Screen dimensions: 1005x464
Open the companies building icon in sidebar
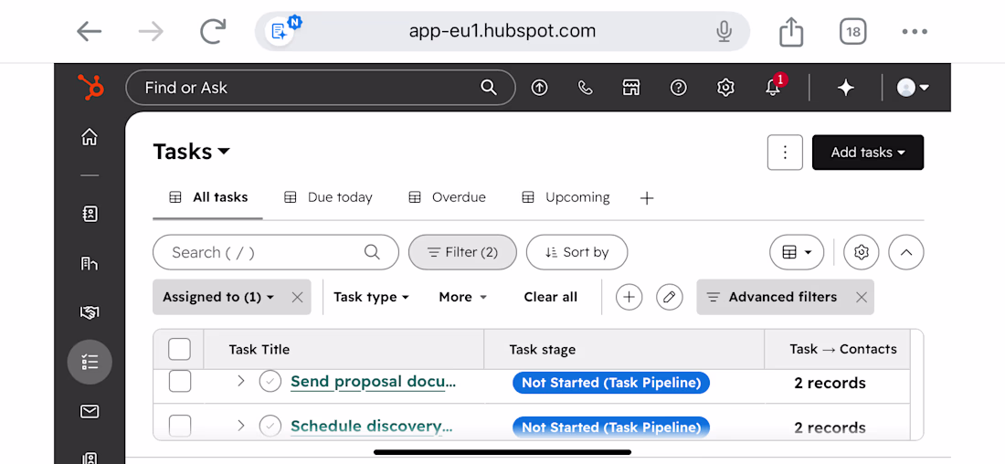[90, 263]
